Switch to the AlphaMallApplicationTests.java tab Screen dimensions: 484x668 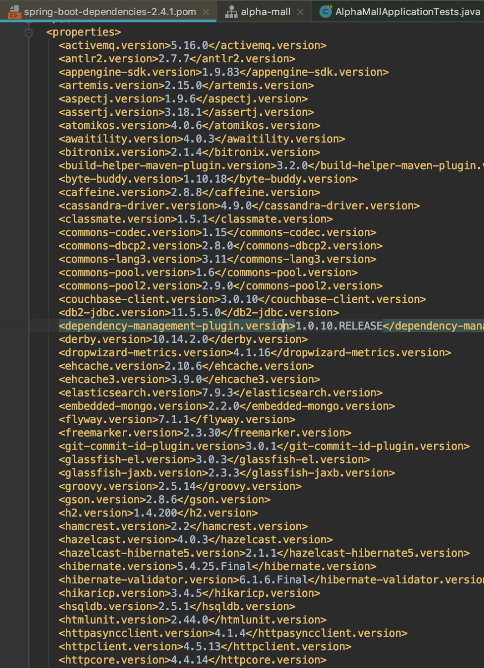(407, 12)
